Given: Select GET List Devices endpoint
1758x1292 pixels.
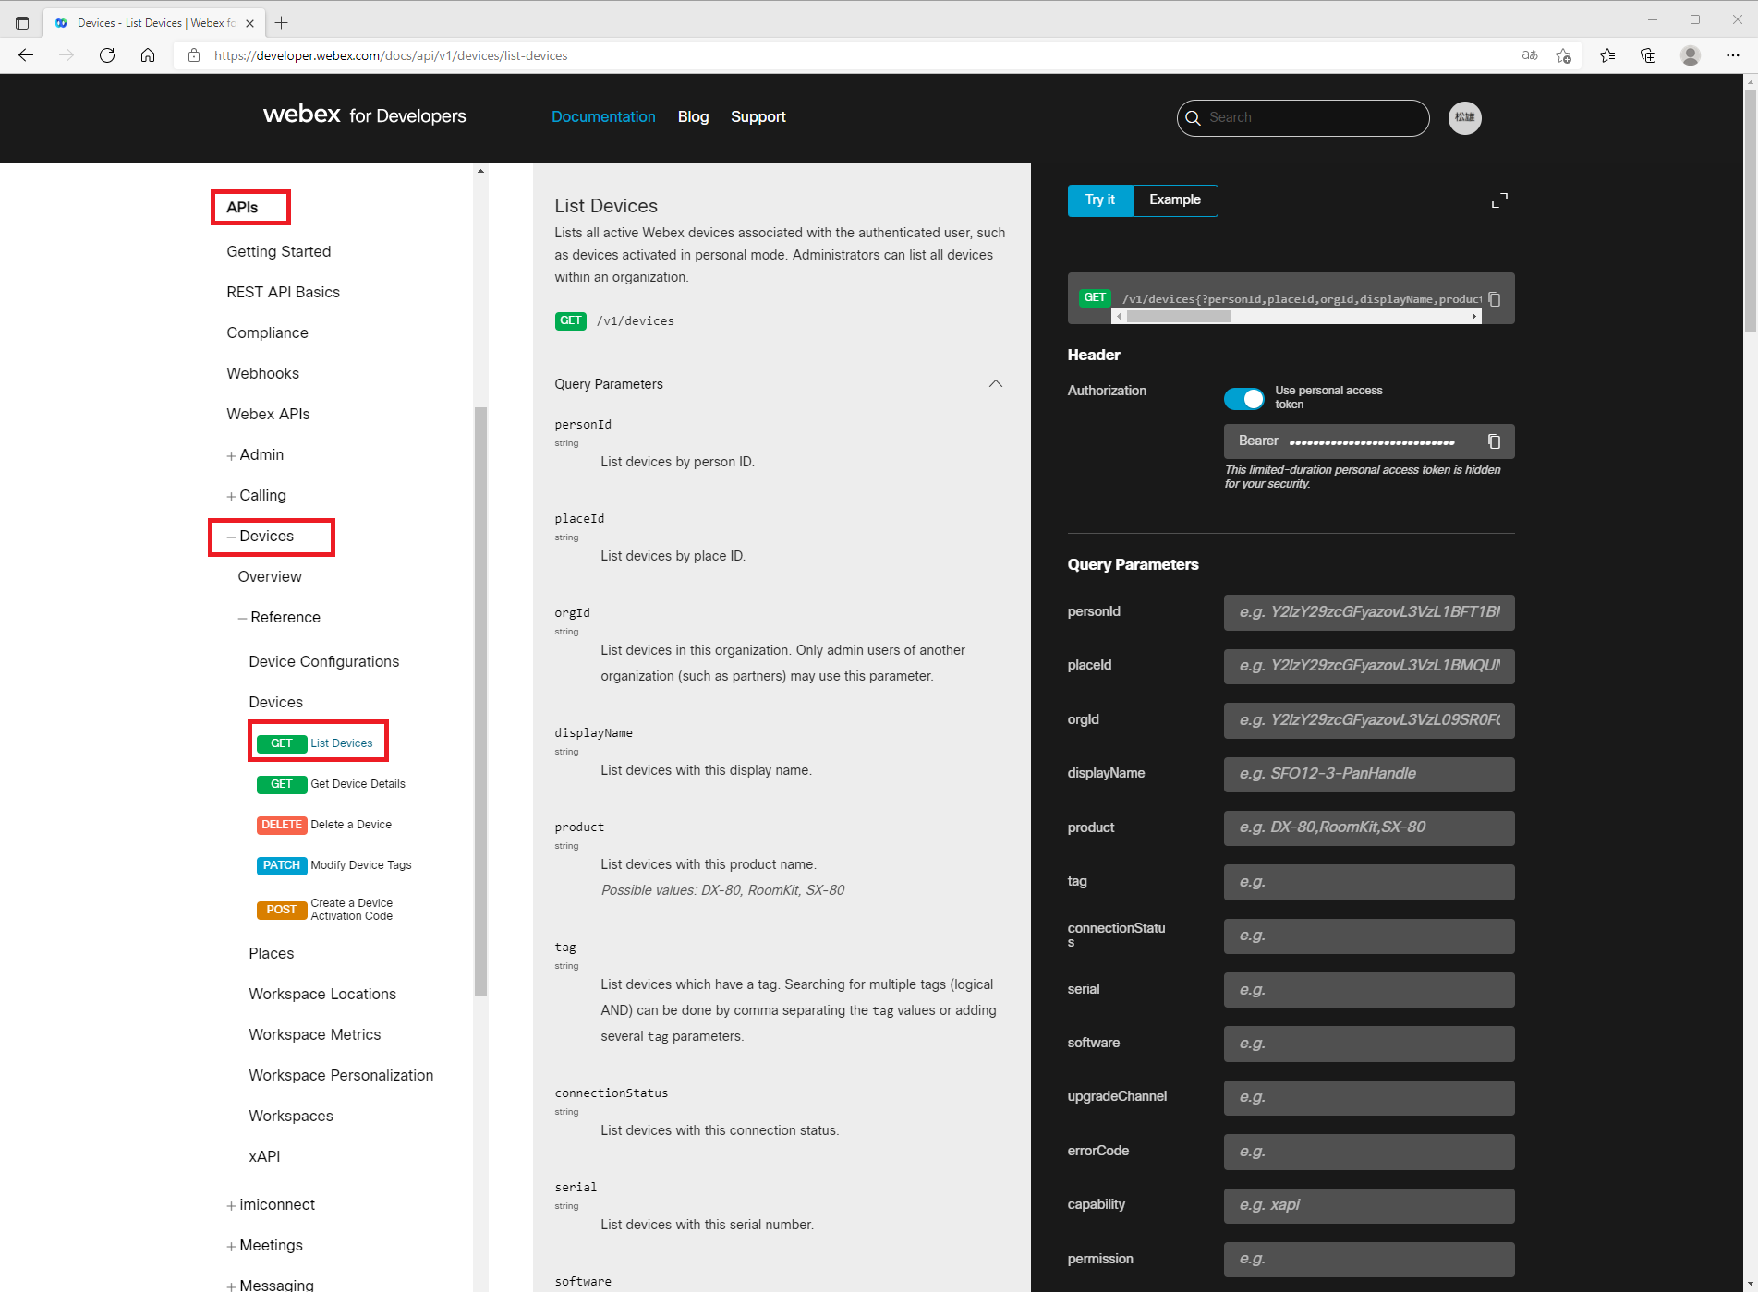Looking at the screenshot, I should tap(316, 743).
